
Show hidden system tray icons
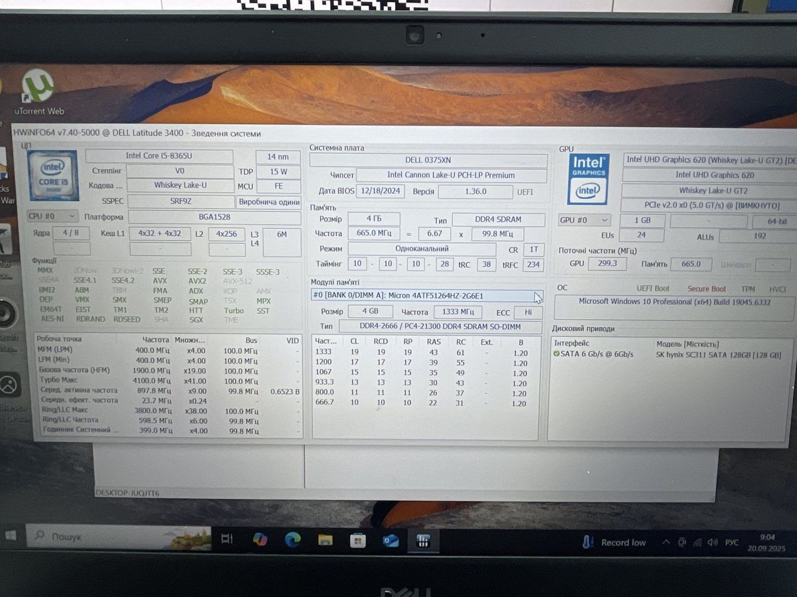tap(666, 543)
